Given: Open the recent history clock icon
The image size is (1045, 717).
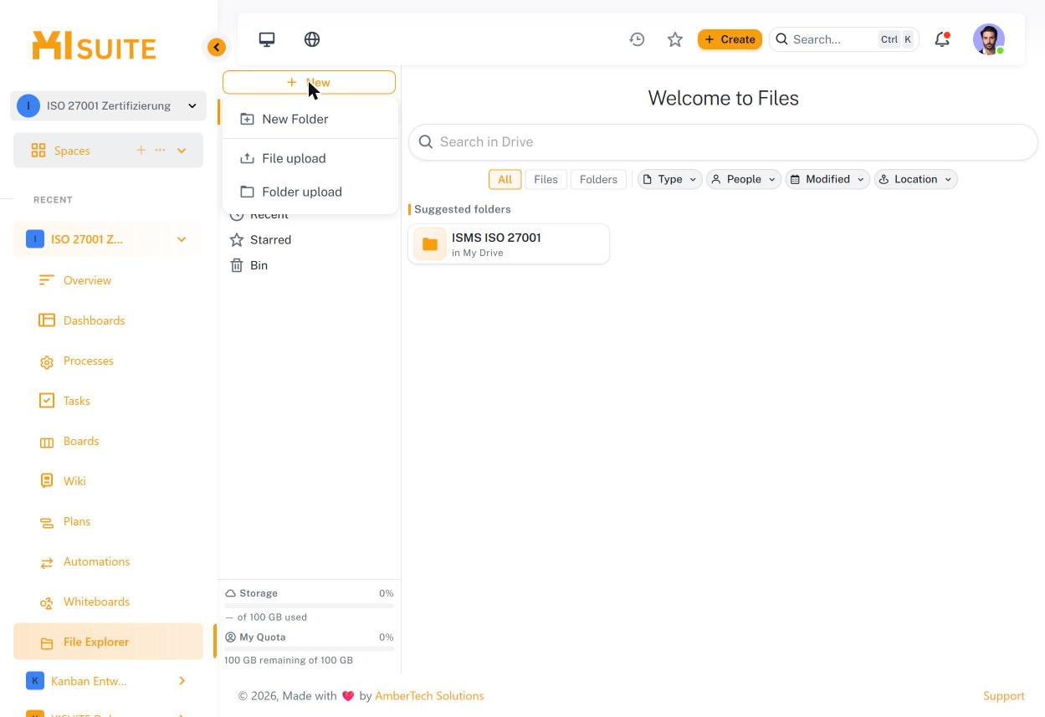Looking at the screenshot, I should coord(637,39).
